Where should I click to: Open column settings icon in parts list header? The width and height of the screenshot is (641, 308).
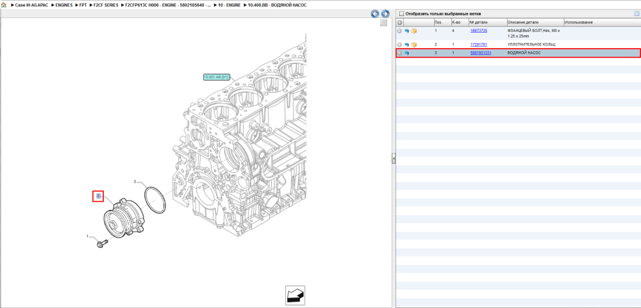(636, 14)
